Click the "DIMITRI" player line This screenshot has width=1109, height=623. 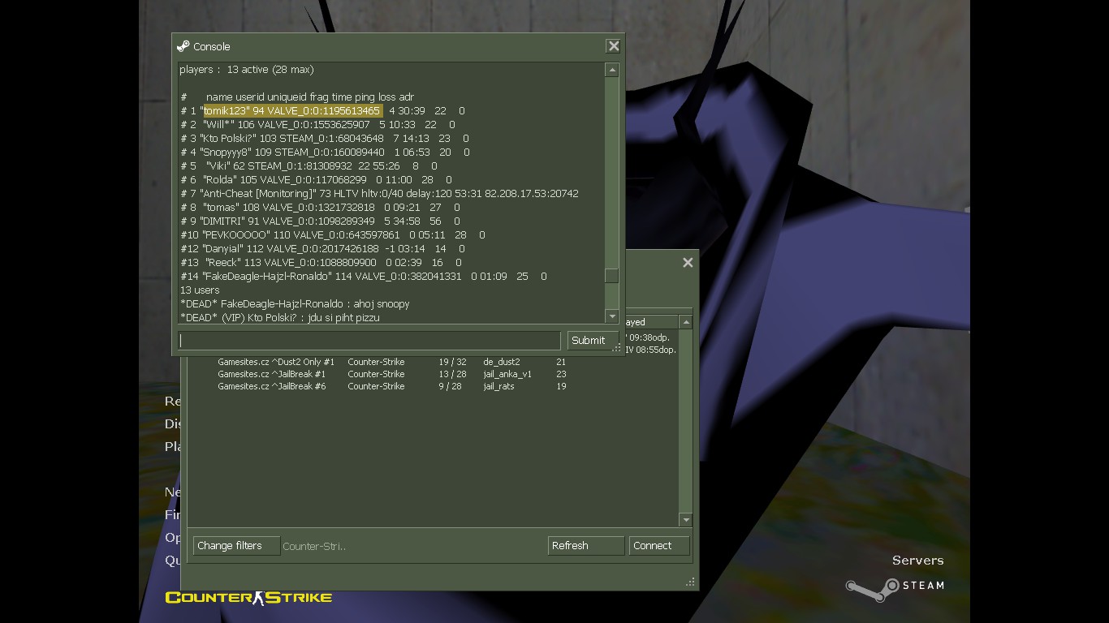click(320, 221)
